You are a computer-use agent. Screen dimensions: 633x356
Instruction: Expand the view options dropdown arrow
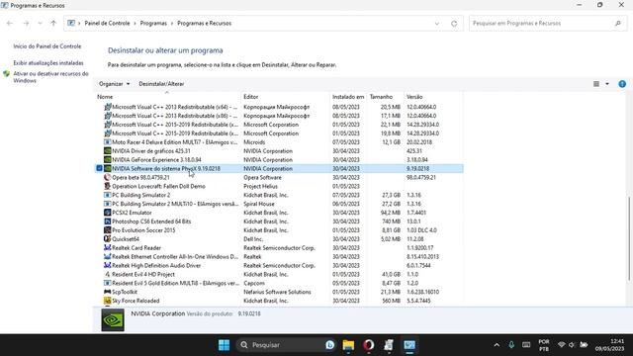coord(607,84)
